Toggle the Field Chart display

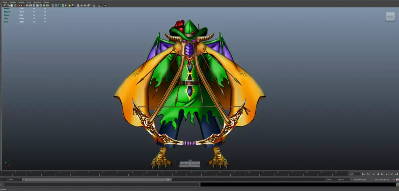(x=41, y=5)
